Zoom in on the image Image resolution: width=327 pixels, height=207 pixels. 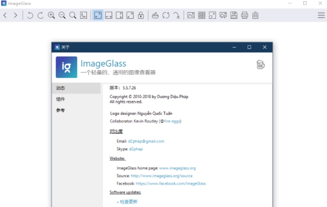click(51, 15)
